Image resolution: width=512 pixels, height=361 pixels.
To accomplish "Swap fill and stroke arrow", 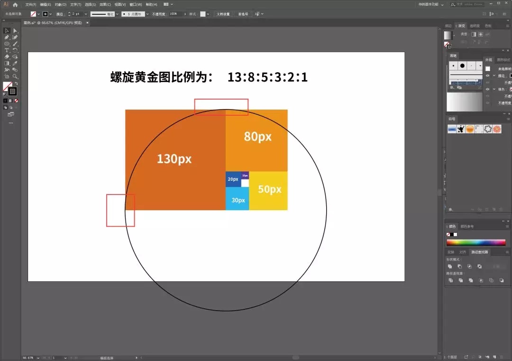I will click(16, 84).
